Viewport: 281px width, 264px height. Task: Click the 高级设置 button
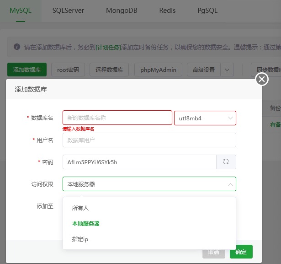(204, 70)
